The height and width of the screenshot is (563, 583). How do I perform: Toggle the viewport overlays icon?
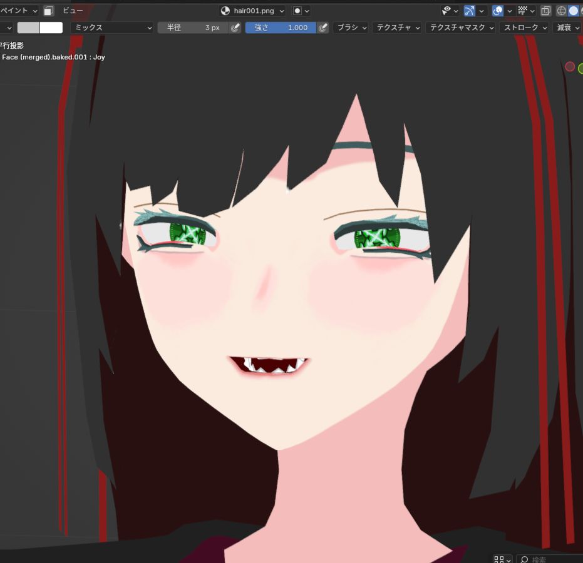pos(497,11)
